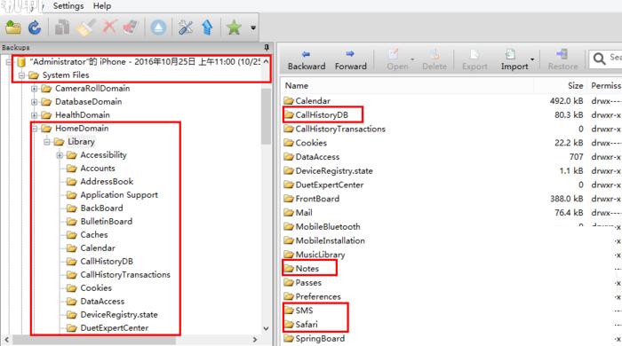The width and height of the screenshot is (622, 346).
Task: Click the green star favorites icon
Action: (234, 28)
